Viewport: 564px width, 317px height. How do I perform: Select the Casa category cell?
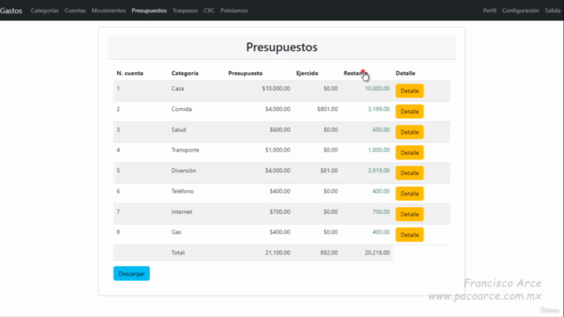177,88
